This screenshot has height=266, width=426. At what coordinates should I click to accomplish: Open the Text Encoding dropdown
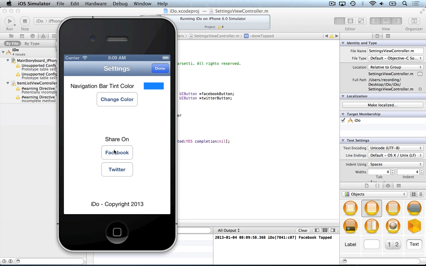pyautogui.click(x=395, y=148)
